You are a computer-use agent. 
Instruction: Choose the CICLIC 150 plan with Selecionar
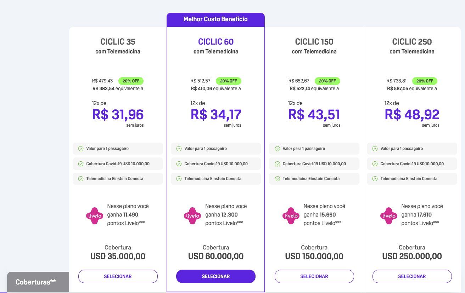314,276
